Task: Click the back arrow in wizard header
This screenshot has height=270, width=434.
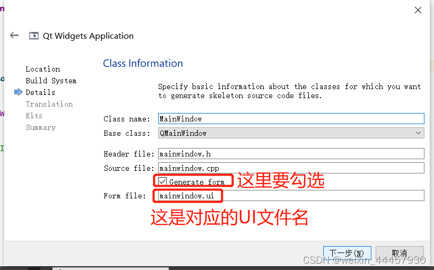Action: pos(14,36)
